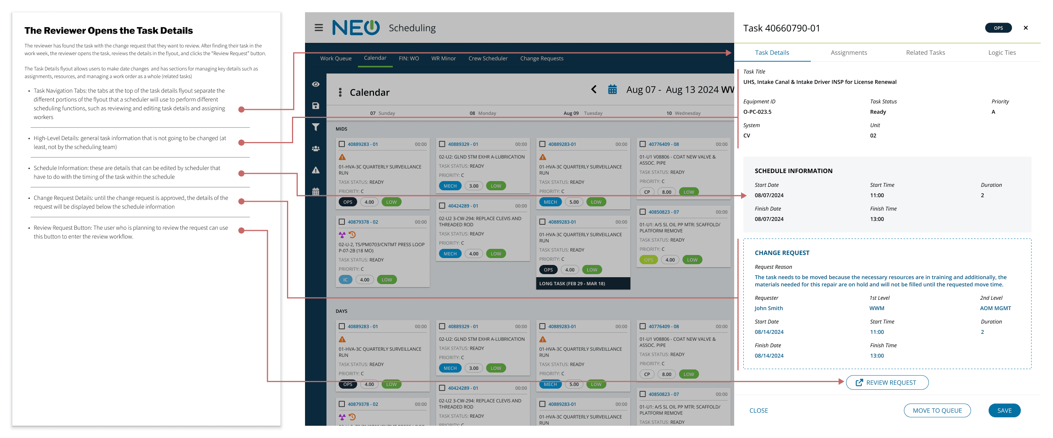
Task: Open the Change Requests tab
Action: 541,59
